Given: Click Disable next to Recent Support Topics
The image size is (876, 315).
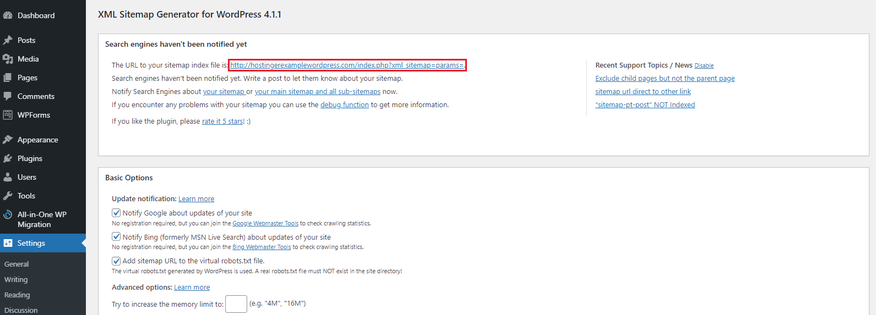Looking at the screenshot, I should (x=704, y=65).
